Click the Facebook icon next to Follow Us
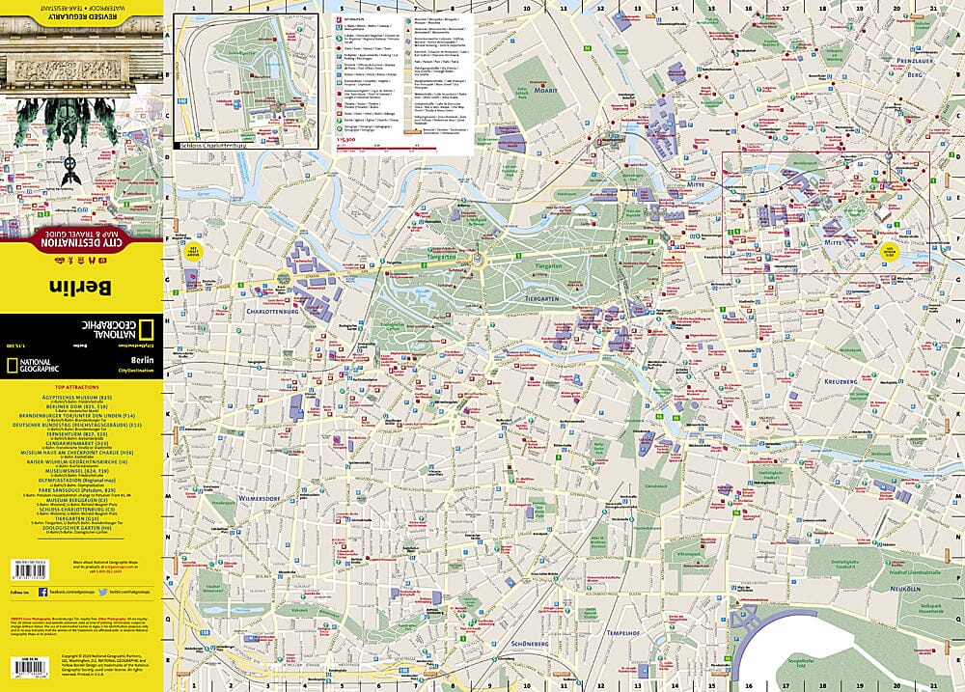 [x=41, y=592]
